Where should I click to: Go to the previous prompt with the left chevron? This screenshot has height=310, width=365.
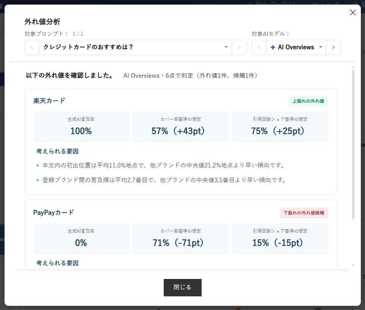click(32, 47)
